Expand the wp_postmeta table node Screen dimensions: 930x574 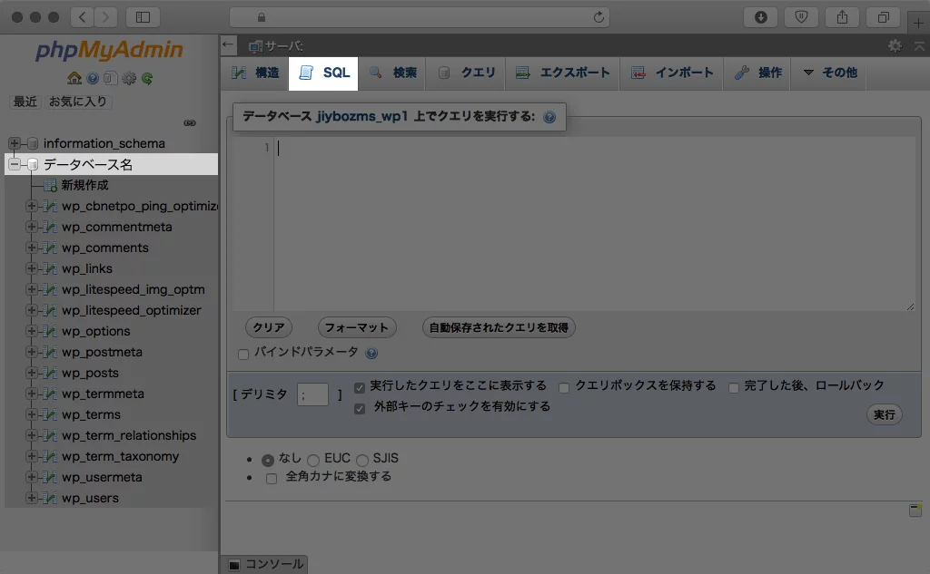pos(32,352)
